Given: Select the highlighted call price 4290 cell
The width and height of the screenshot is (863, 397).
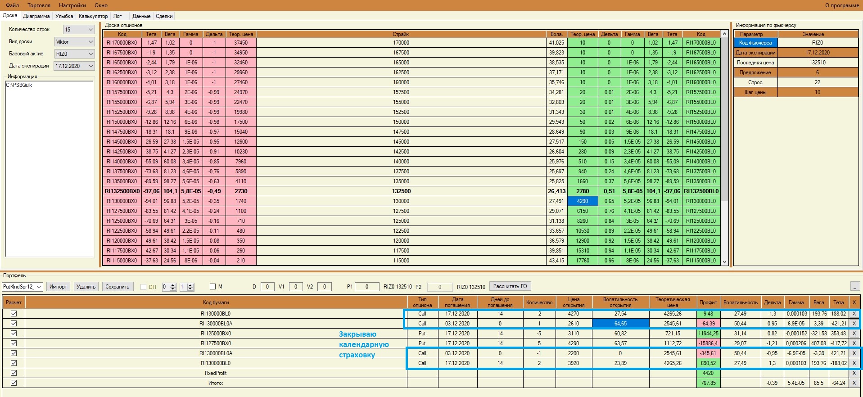Looking at the screenshot, I should pyautogui.click(x=583, y=201).
